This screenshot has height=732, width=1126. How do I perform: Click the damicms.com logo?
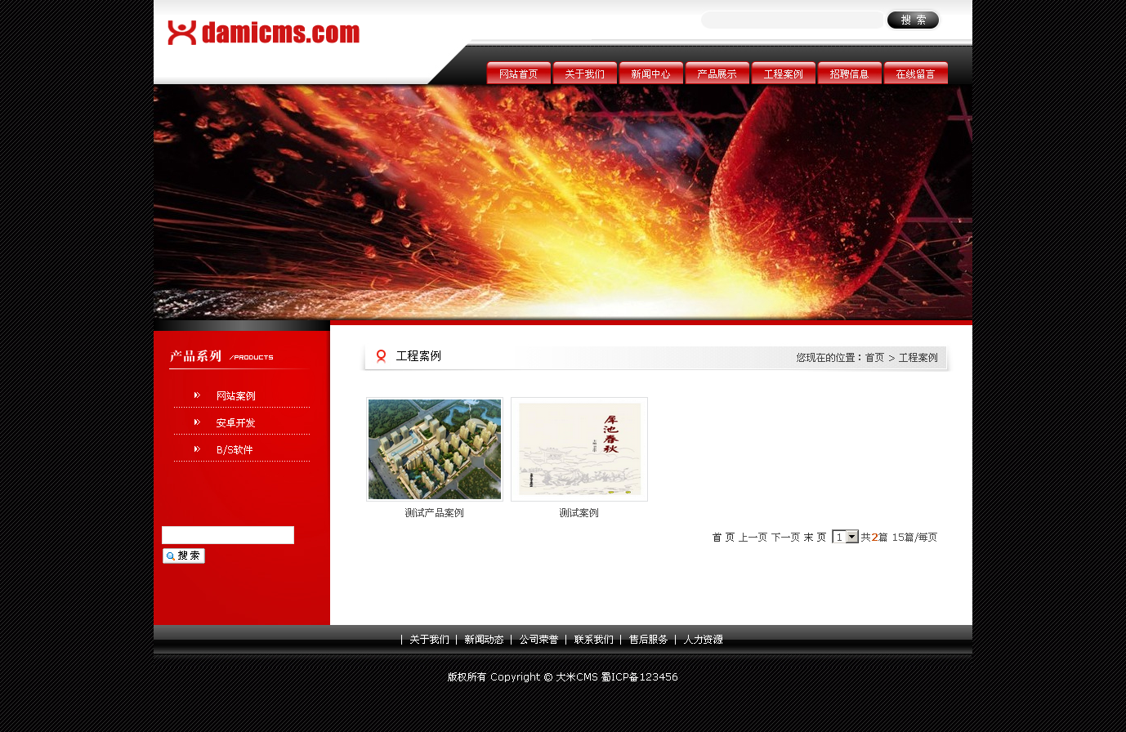click(x=263, y=33)
